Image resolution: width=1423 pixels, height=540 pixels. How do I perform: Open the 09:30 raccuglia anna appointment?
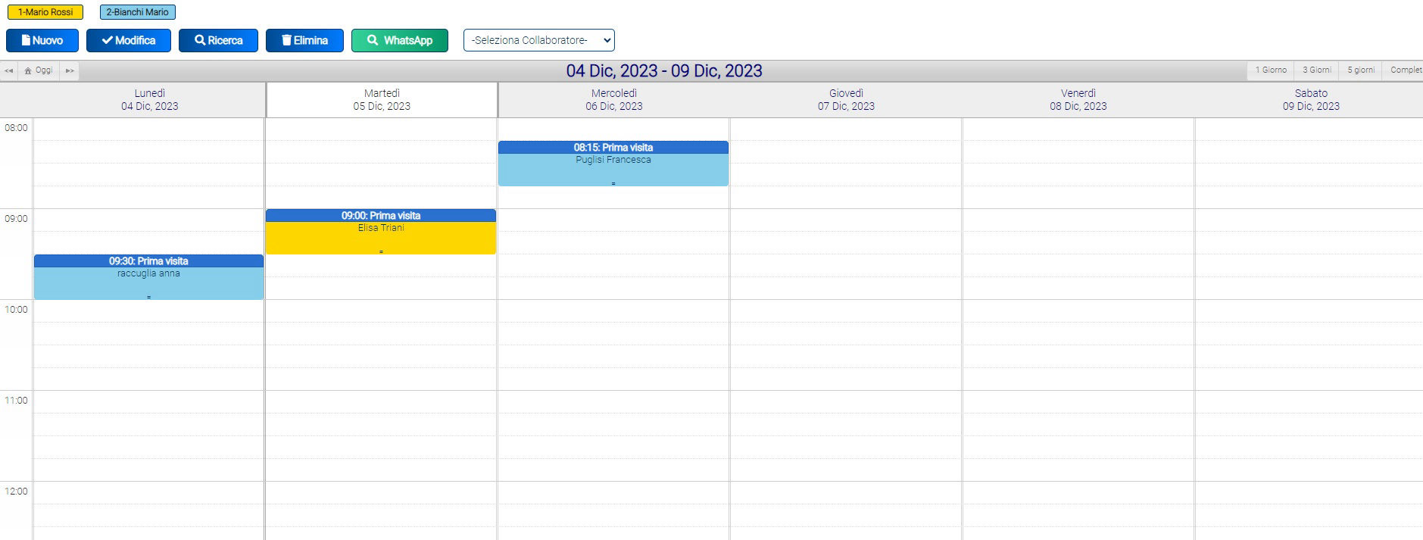click(x=148, y=278)
